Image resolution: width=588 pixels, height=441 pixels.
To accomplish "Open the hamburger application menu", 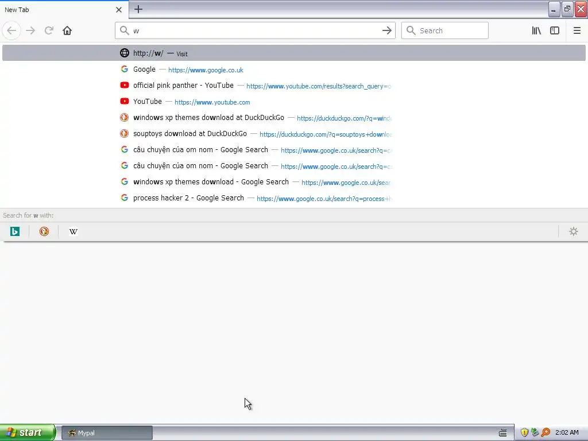I will [577, 30].
